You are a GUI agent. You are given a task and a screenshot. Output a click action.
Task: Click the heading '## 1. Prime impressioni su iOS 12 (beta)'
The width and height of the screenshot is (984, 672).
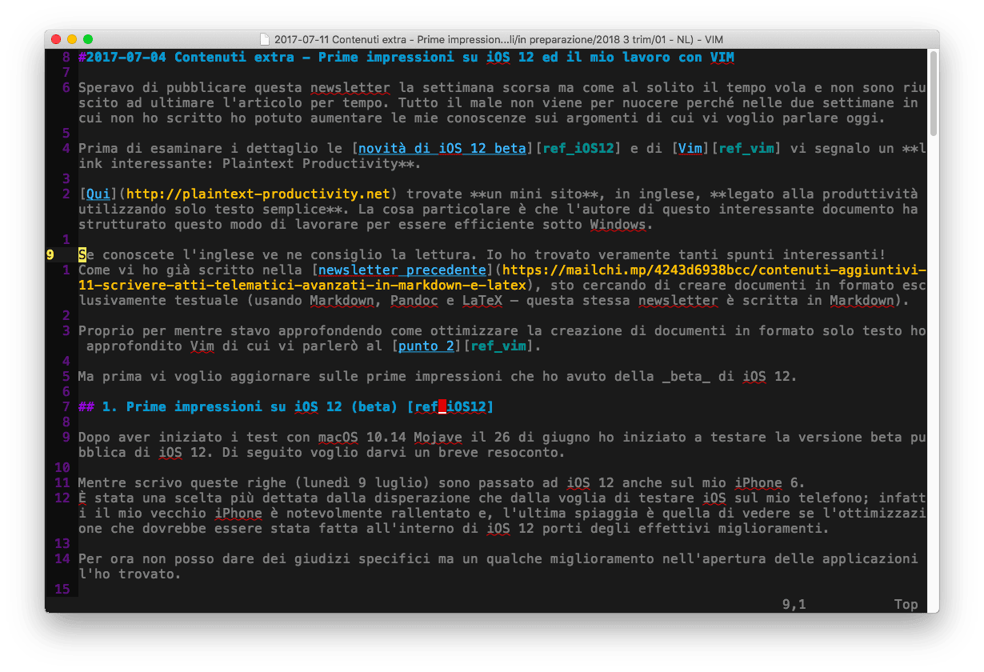pyautogui.click(x=238, y=407)
